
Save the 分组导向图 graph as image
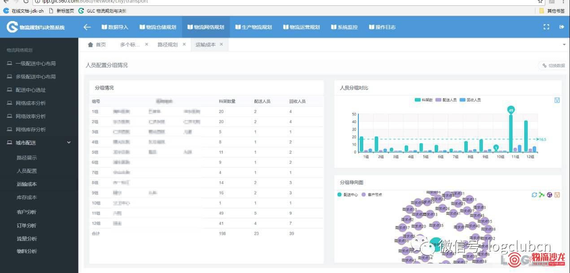(557, 195)
